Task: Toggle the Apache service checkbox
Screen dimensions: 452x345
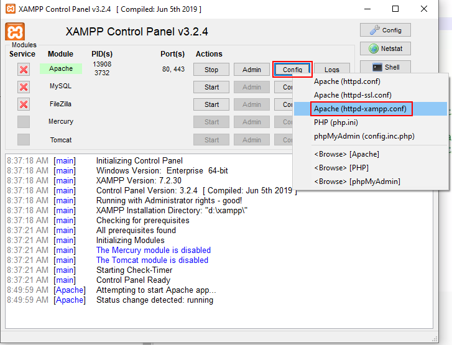Action: (24, 70)
